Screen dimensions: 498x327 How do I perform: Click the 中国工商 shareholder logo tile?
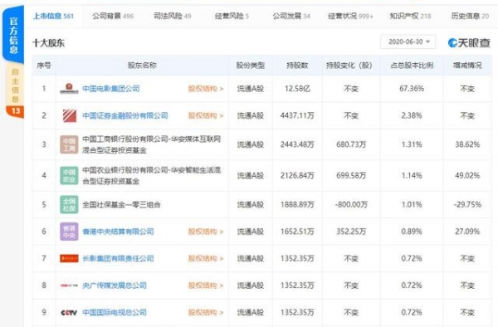click(69, 144)
